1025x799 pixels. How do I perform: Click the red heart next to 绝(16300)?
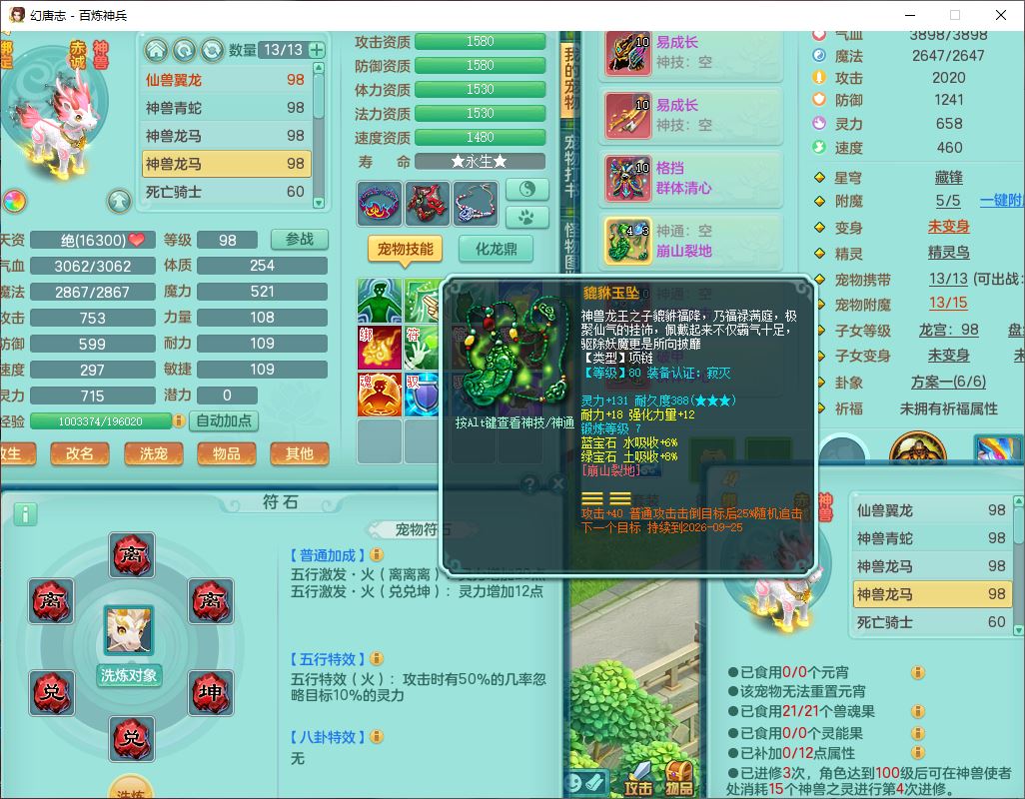pos(137,240)
